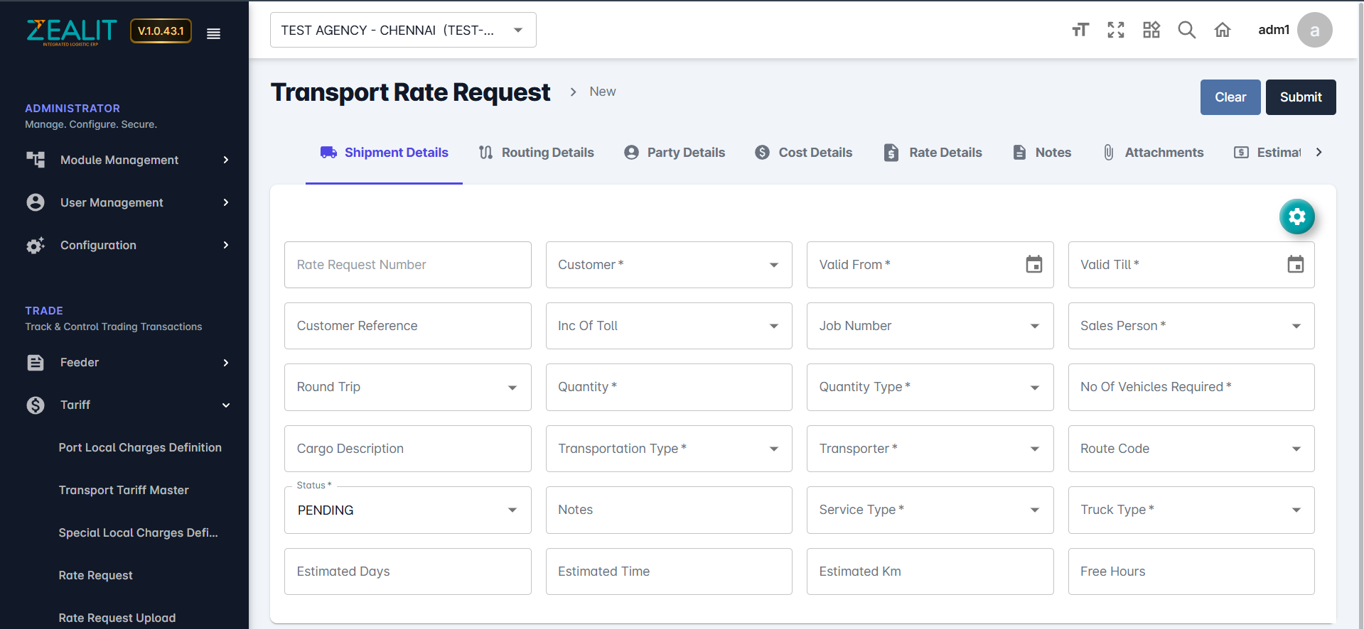Image resolution: width=1364 pixels, height=629 pixels.
Task: Open the Valid From calendar picker
Action: point(1033,265)
